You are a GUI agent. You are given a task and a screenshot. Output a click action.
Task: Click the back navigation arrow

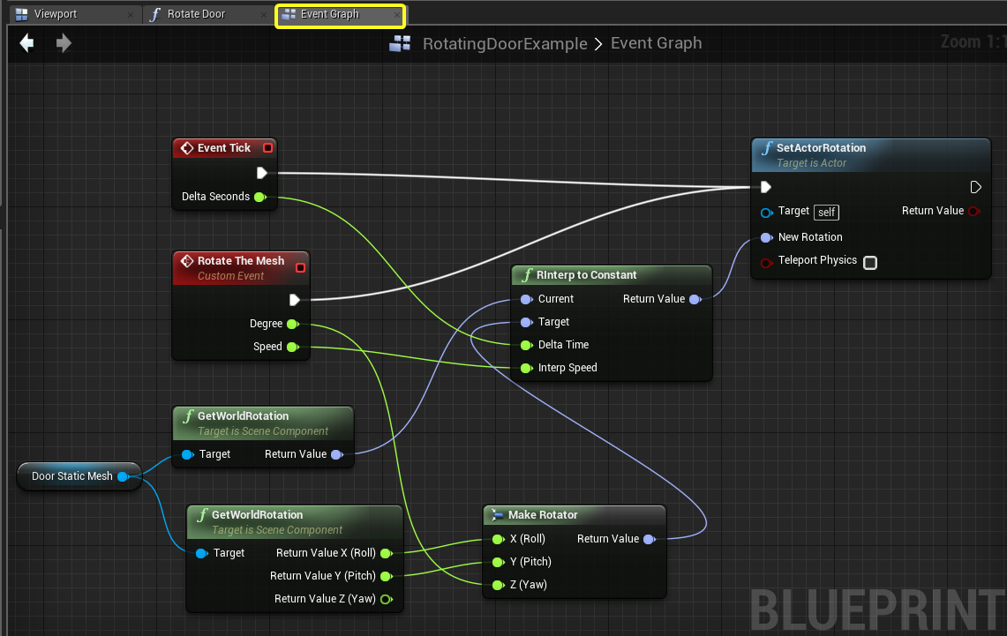pos(26,43)
